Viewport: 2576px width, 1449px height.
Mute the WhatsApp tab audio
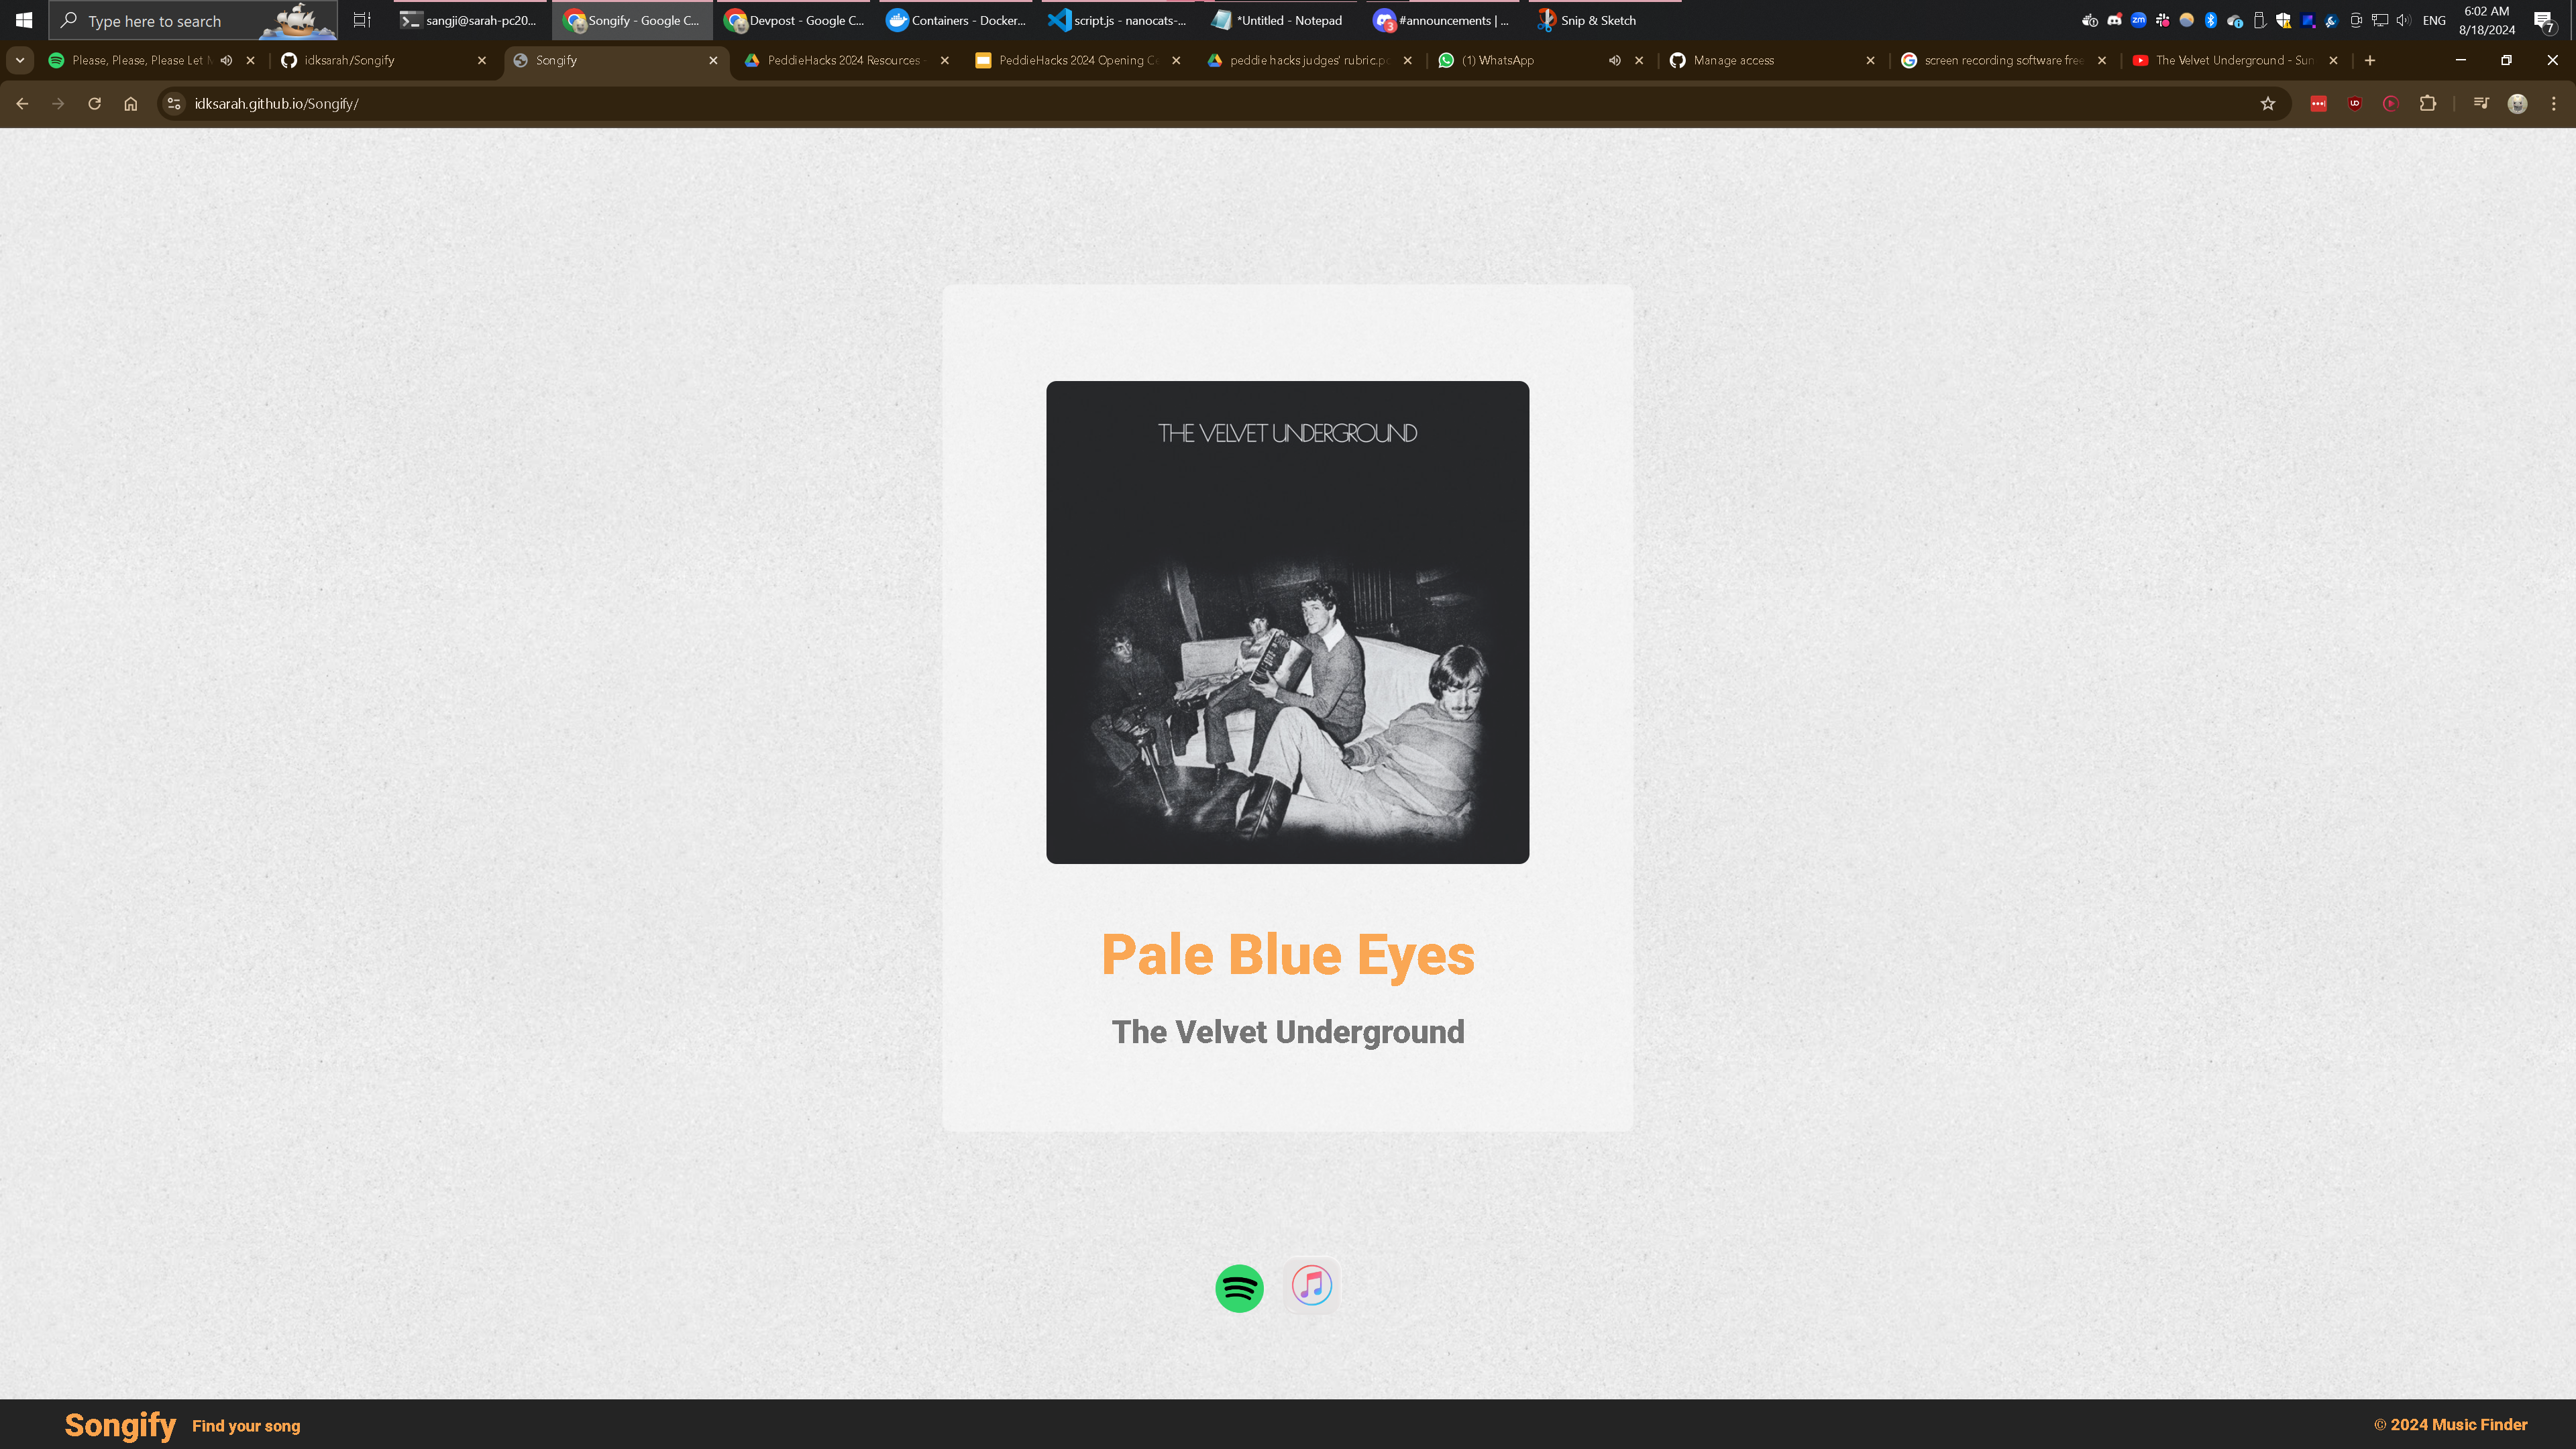click(1614, 60)
